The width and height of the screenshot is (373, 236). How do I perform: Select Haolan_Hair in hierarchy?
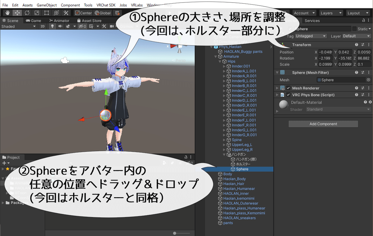click(x=234, y=184)
